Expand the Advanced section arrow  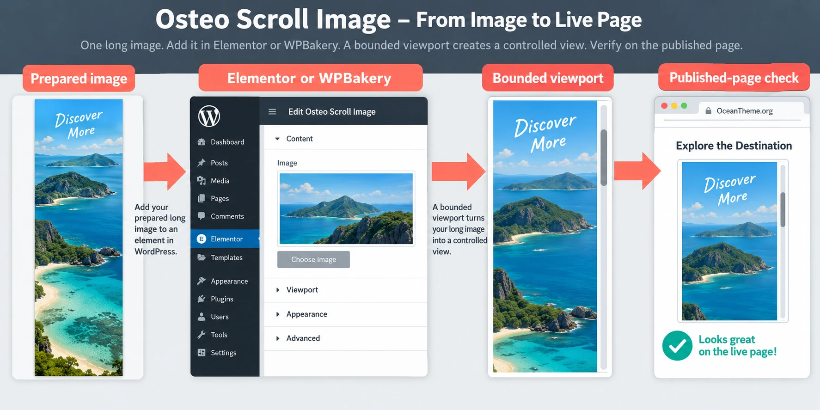(x=278, y=338)
